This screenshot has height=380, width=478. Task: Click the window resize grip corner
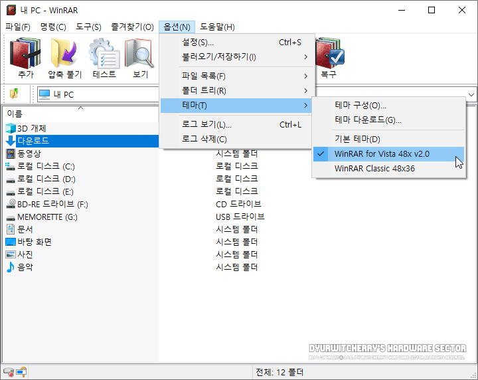(473, 375)
